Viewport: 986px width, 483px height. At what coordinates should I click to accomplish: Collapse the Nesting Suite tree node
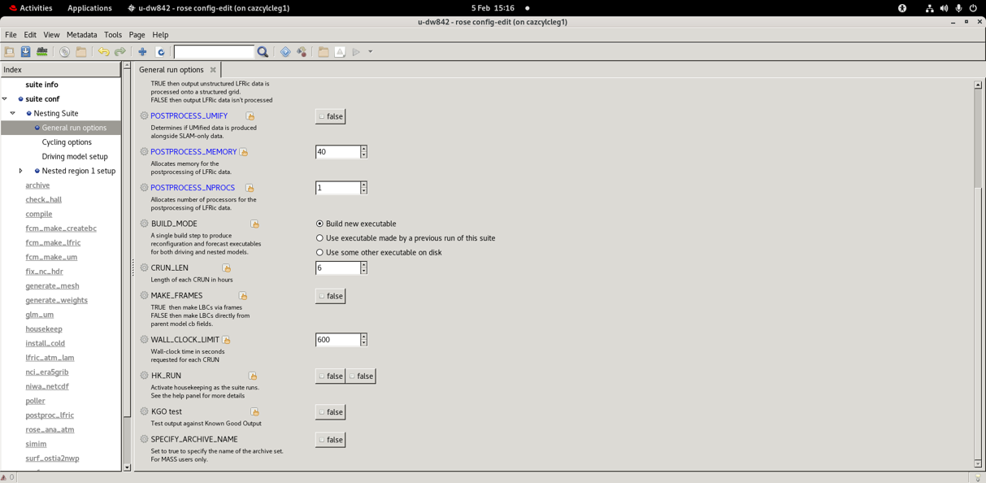pyautogui.click(x=13, y=114)
